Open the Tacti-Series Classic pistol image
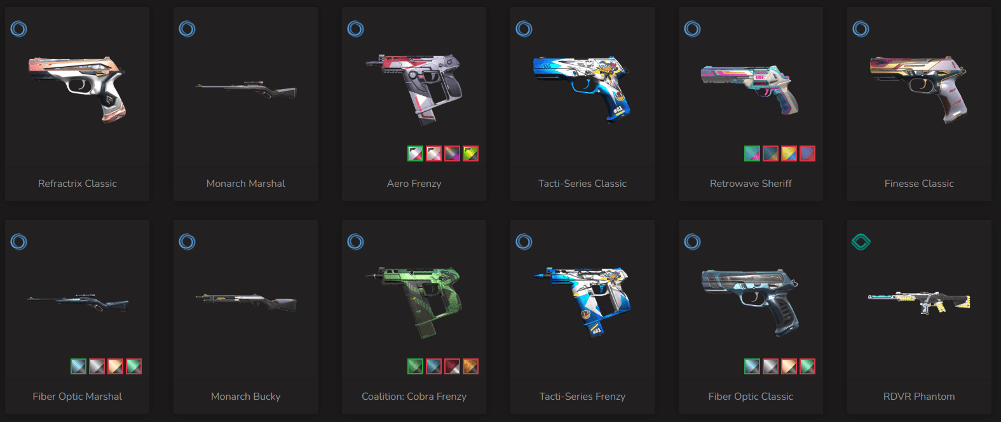 coord(582,89)
